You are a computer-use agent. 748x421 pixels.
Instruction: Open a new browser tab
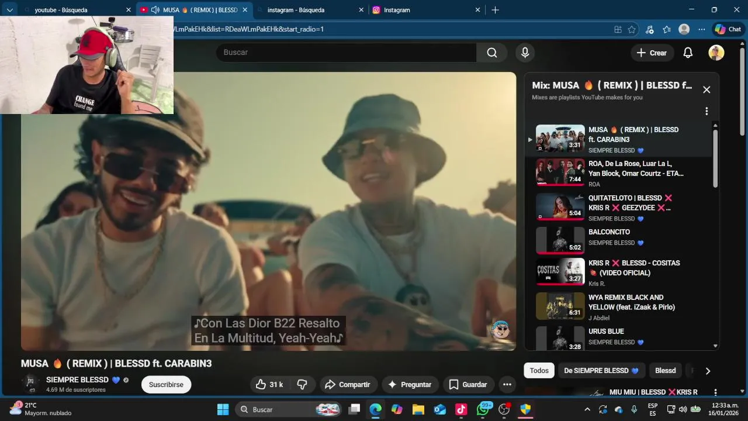(x=495, y=10)
